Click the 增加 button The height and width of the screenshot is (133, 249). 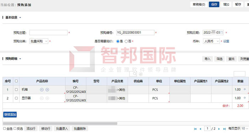click(x=226, y=4)
